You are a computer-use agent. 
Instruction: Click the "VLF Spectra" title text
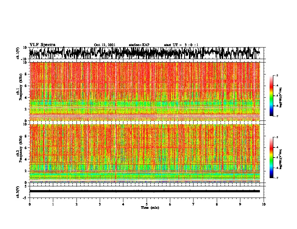[x=42, y=45]
